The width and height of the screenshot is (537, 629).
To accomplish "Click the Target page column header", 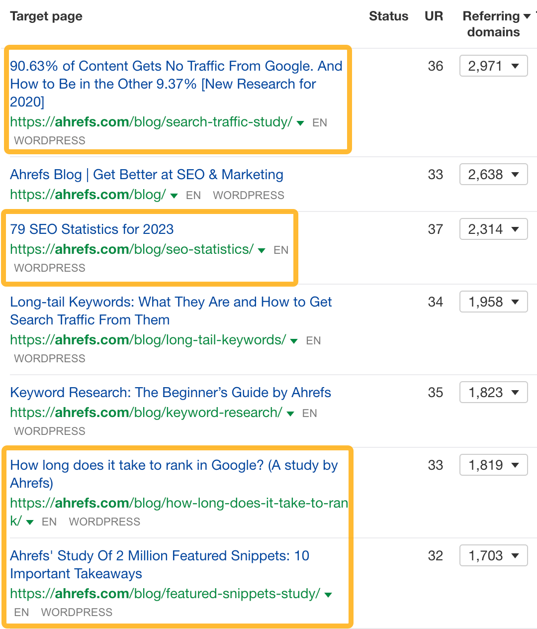I will click(x=46, y=16).
